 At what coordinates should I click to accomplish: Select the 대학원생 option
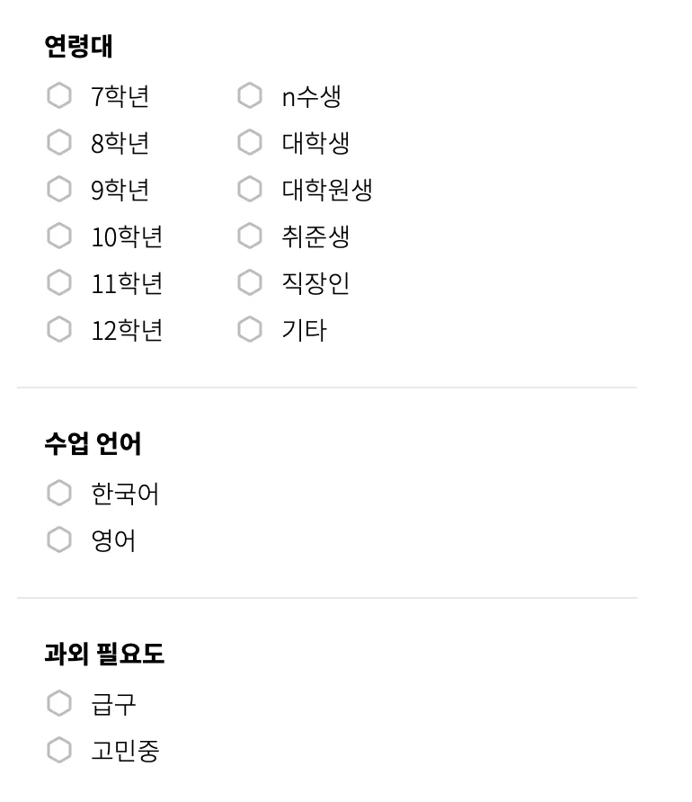(x=250, y=190)
